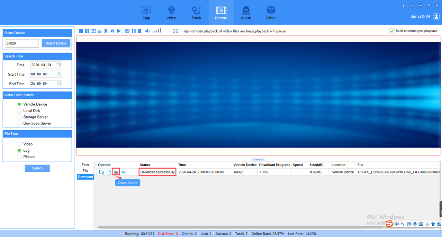Click Online Rate: 28.57% in status bar
Image resolution: width=442 pixels, height=237 pixels.
tap(268, 234)
